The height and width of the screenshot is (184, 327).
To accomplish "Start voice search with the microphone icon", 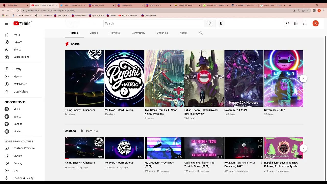I will (x=221, y=23).
